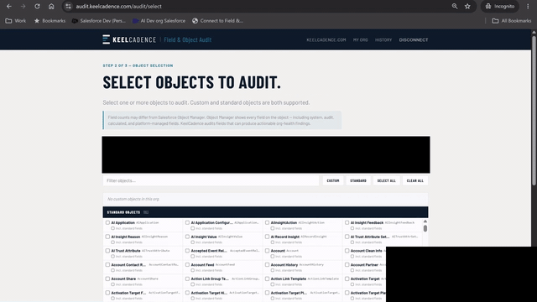
Task: Go back using browser back arrow
Action: [x=9, y=6]
